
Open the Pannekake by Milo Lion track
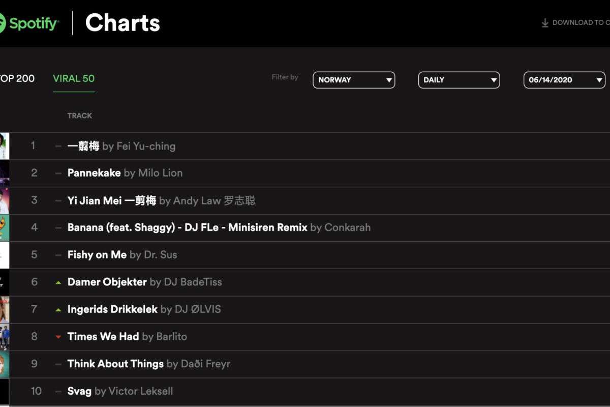tap(125, 173)
